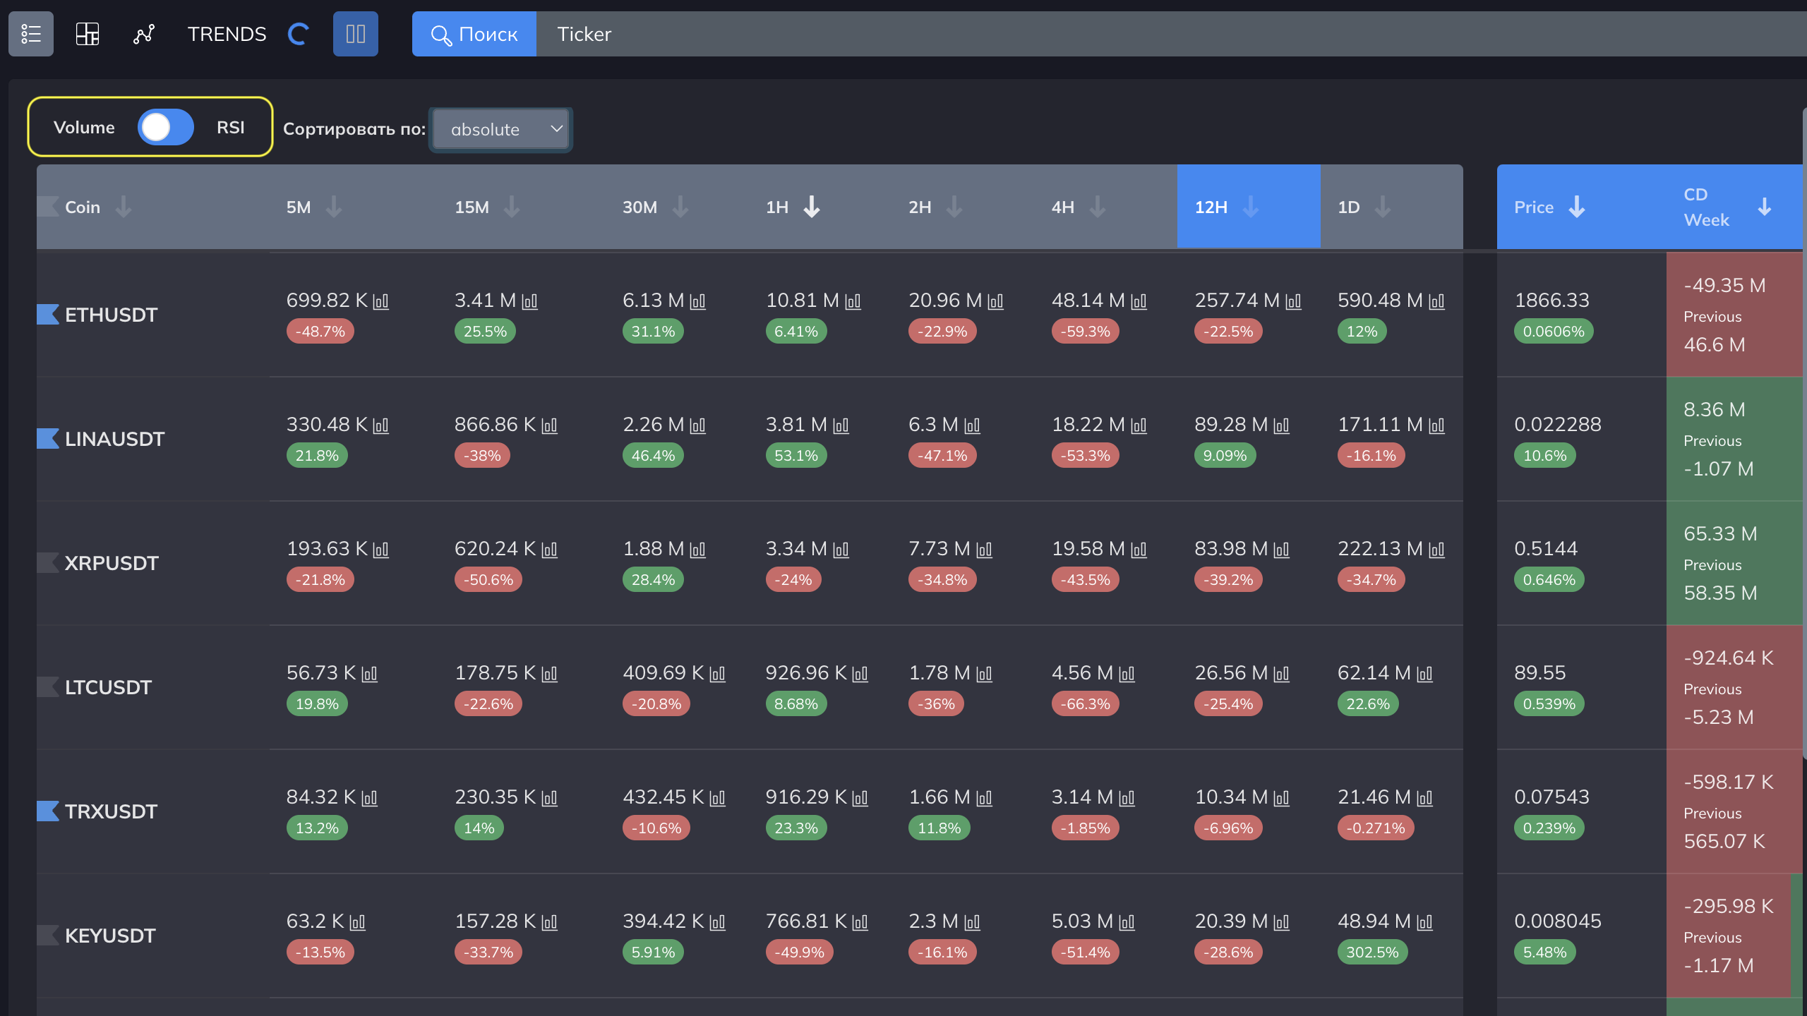The image size is (1807, 1016).
Task: Click the refresh spinner icon
Action: (299, 34)
